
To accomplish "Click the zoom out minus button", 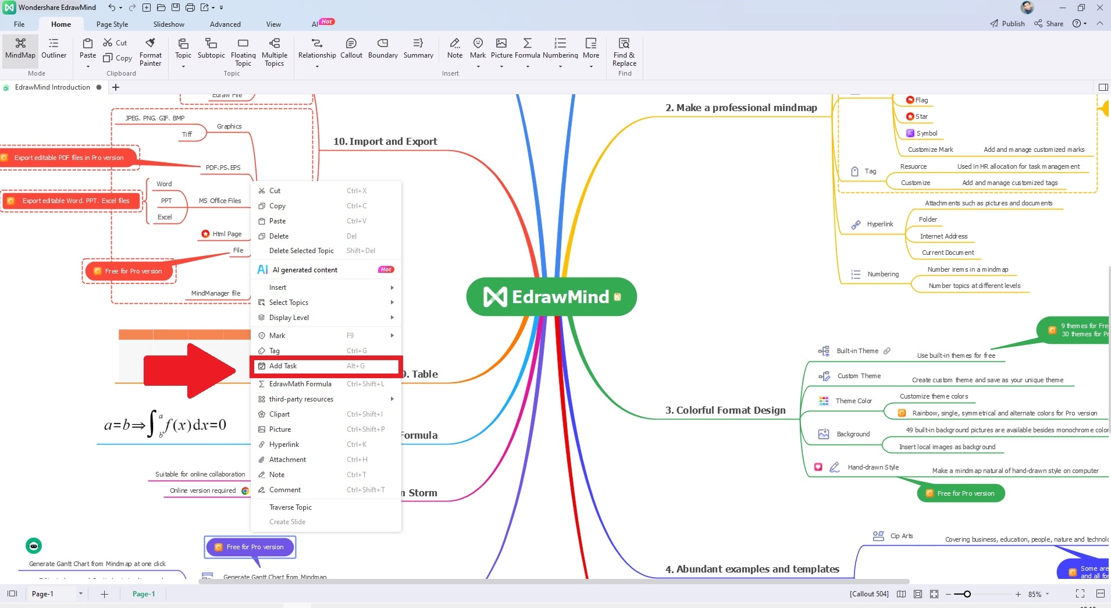I will [949, 594].
